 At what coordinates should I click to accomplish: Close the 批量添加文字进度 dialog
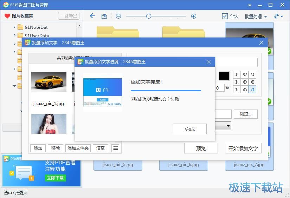coord(208,62)
